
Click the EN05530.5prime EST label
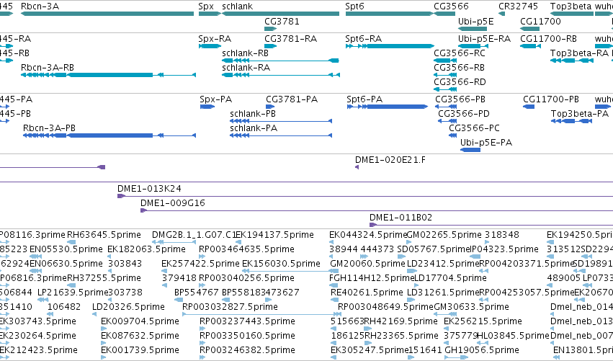66,249
